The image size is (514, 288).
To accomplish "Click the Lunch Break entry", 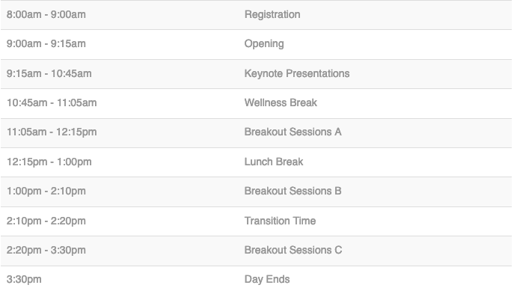I will click(x=274, y=162).
